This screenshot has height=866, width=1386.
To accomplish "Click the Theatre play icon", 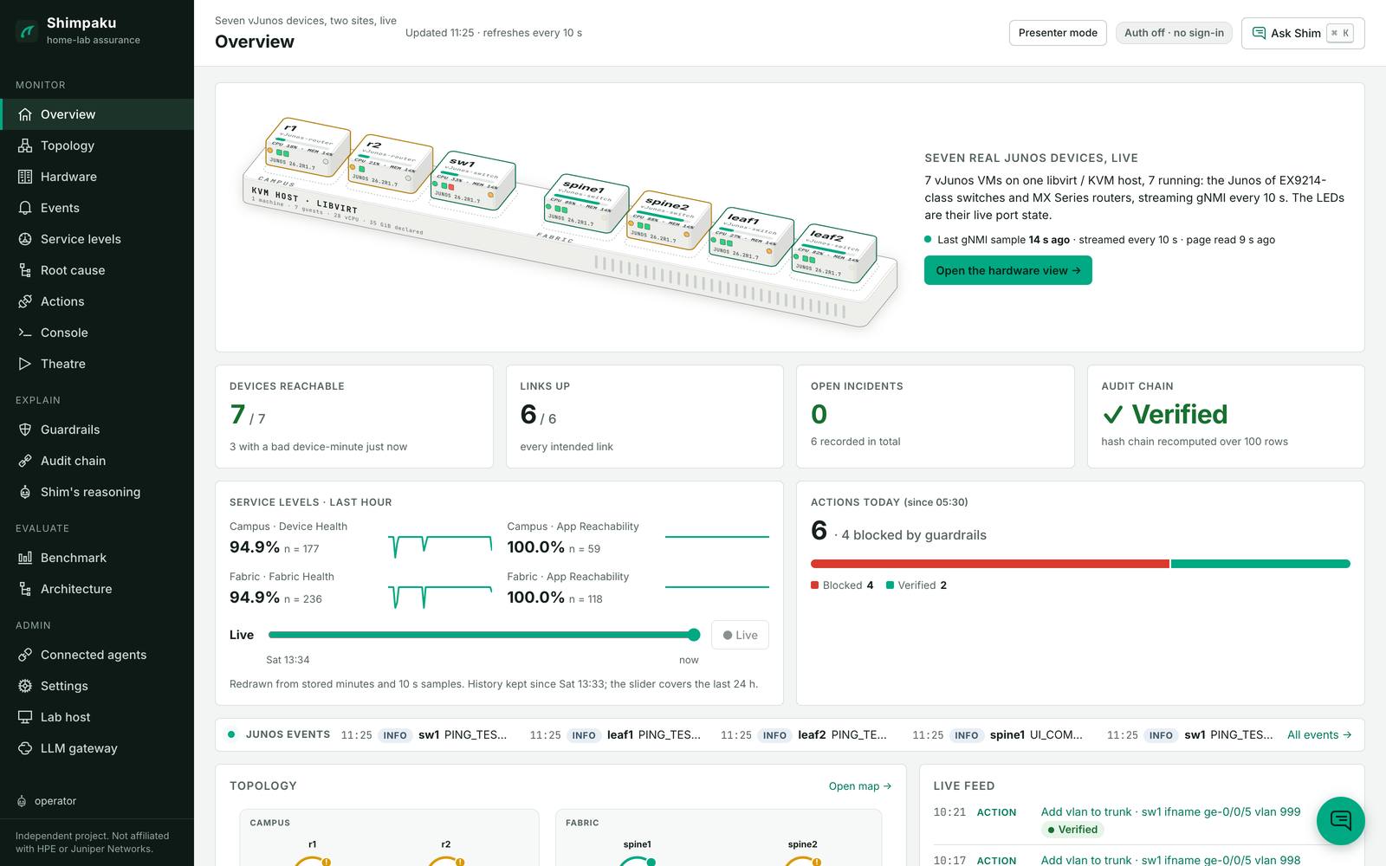I will (25, 364).
